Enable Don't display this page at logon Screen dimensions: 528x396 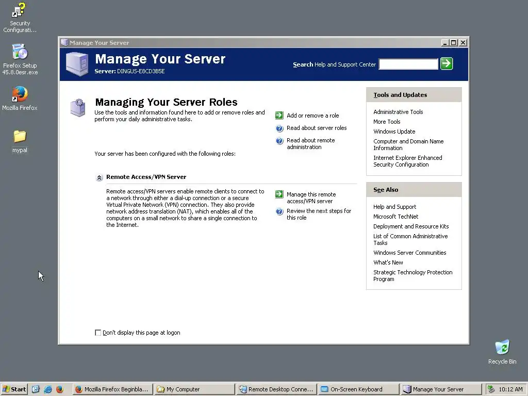98,333
